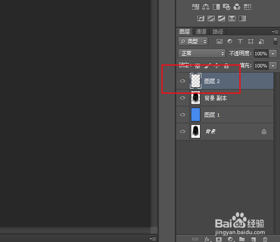The width and height of the screenshot is (280, 242).
Task: Lock image pixels with brush icon
Action: pyautogui.click(x=207, y=66)
